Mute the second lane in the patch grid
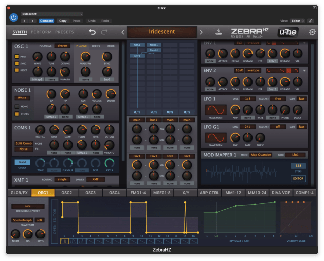The height and width of the screenshot is (261, 324). click(x=154, y=113)
